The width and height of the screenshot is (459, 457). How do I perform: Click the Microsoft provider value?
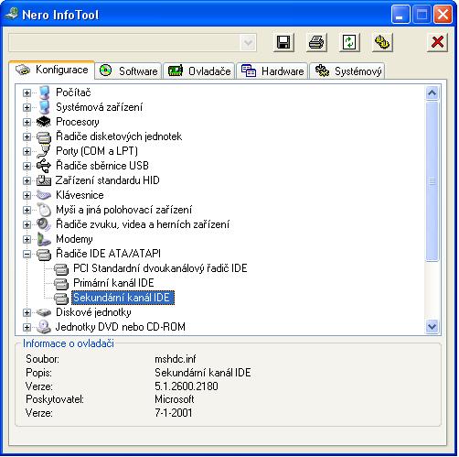pos(175,399)
